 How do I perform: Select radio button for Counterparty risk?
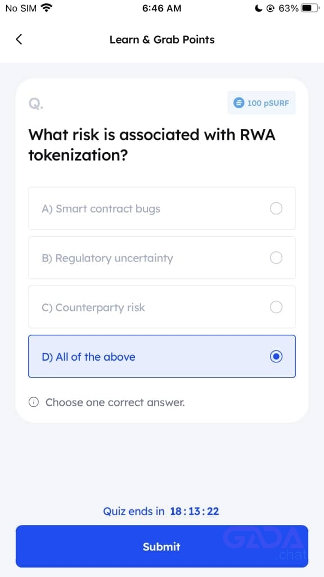pos(276,307)
